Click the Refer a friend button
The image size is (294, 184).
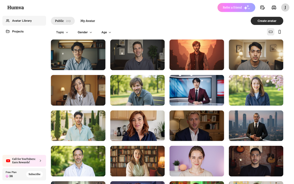point(236,7)
